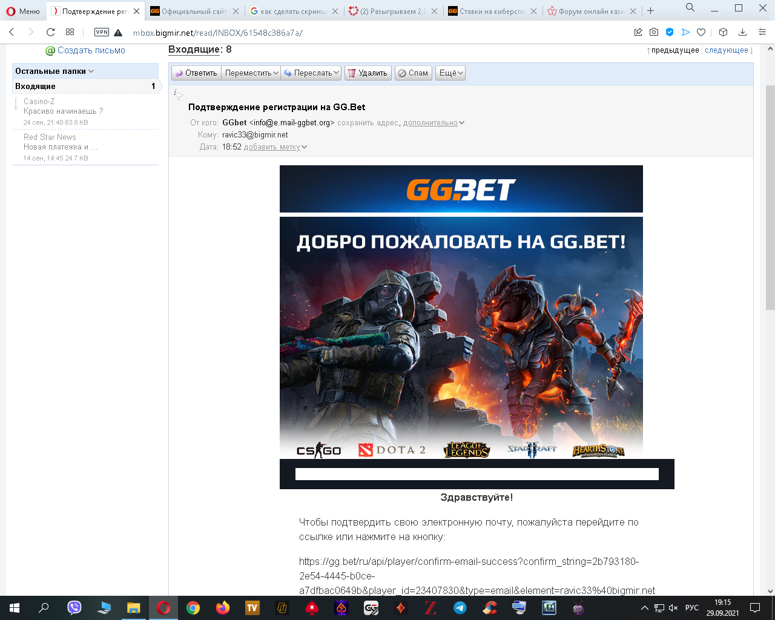The width and height of the screenshot is (775, 620).
Task: Open the Windows notification center
Action: pos(755,608)
